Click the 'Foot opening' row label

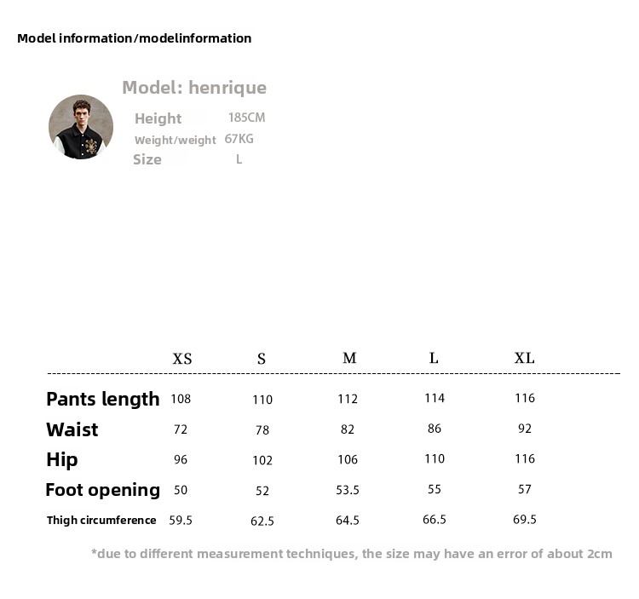tap(103, 490)
